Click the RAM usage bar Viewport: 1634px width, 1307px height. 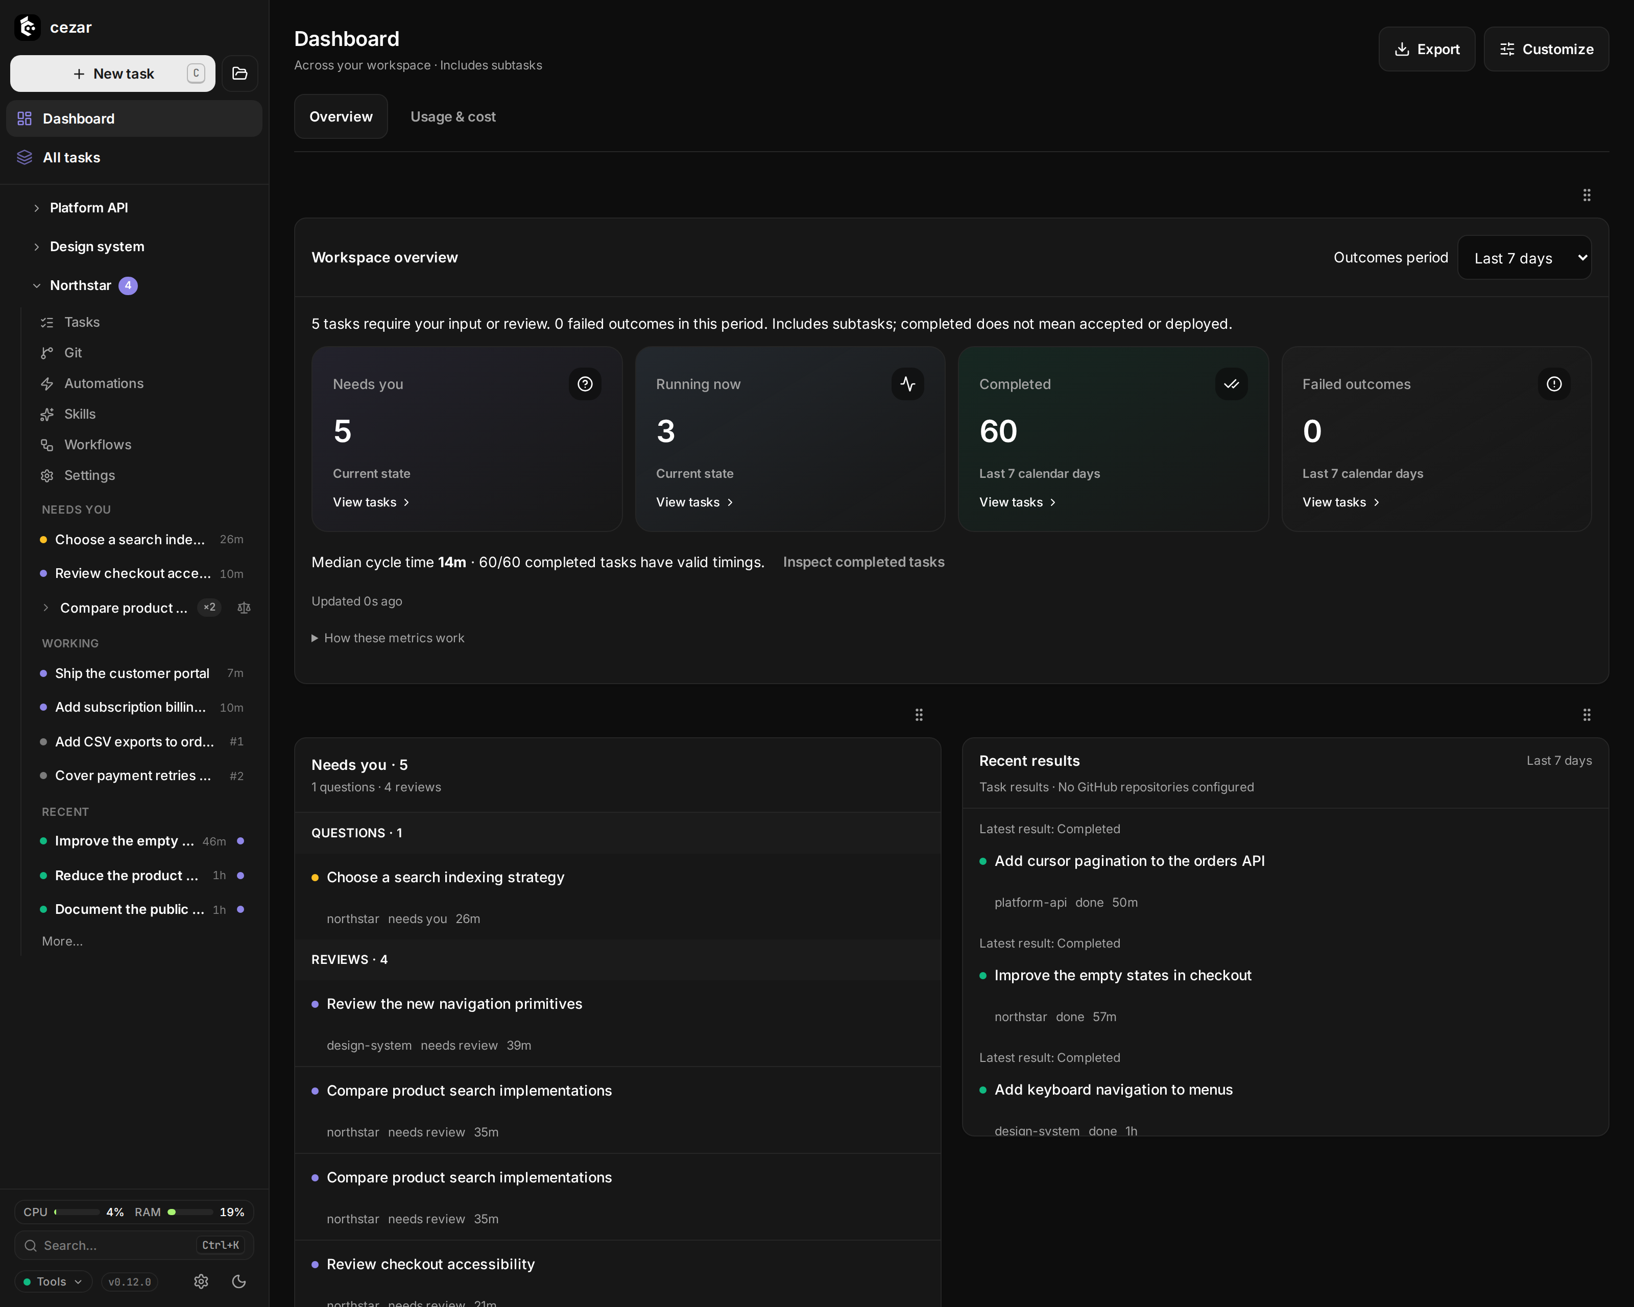tap(190, 1212)
